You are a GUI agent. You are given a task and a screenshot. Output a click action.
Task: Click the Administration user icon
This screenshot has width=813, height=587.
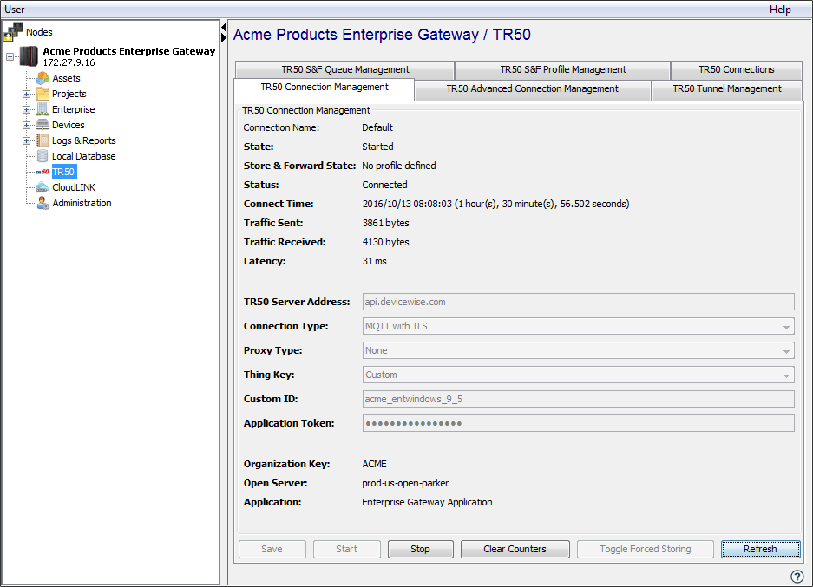coord(43,203)
